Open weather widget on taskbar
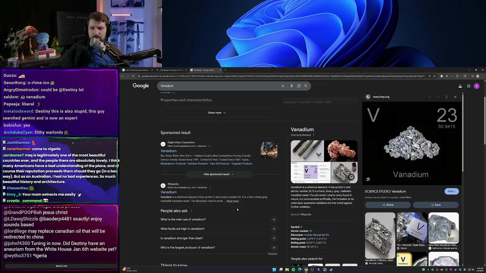 pos(129,269)
